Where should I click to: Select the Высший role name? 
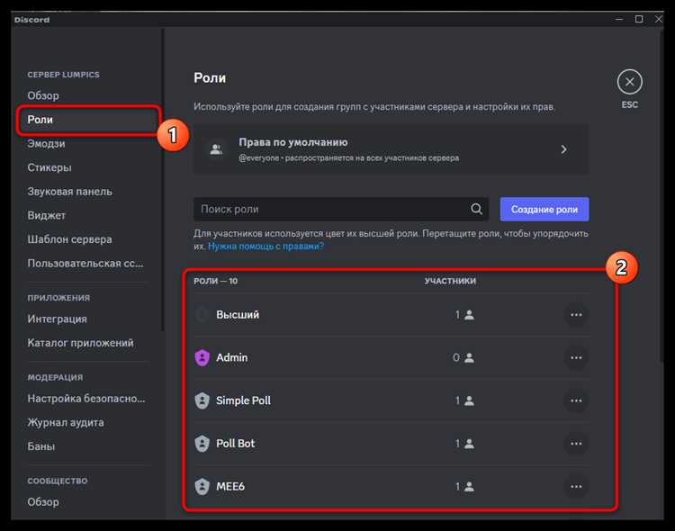point(238,315)
